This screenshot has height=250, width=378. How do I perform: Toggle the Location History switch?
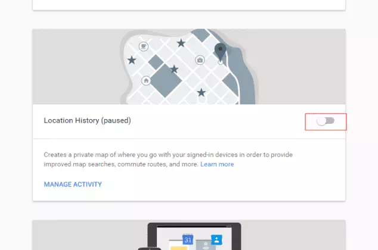(326, 121)
